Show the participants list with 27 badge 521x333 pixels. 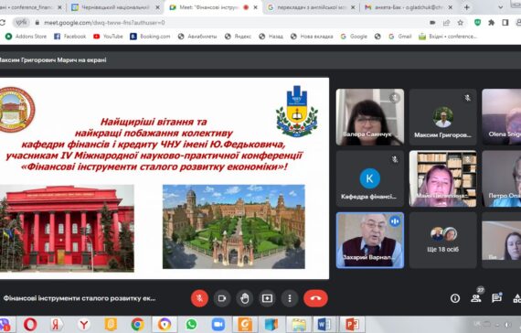click(x=476, y=298)
